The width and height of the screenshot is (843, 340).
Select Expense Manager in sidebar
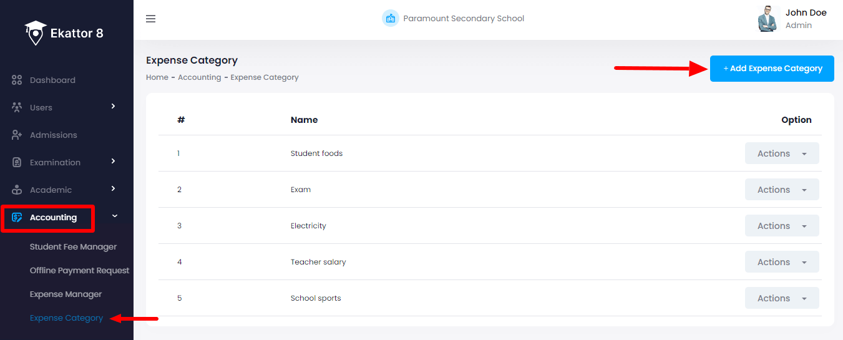[x=66, y=294]
